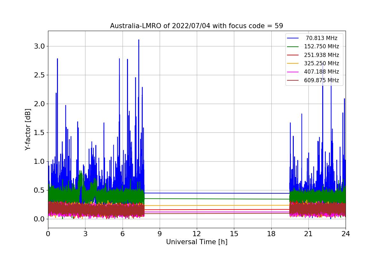
Task: Select the 609.875 MHz legend label
Action: [322, 80]
